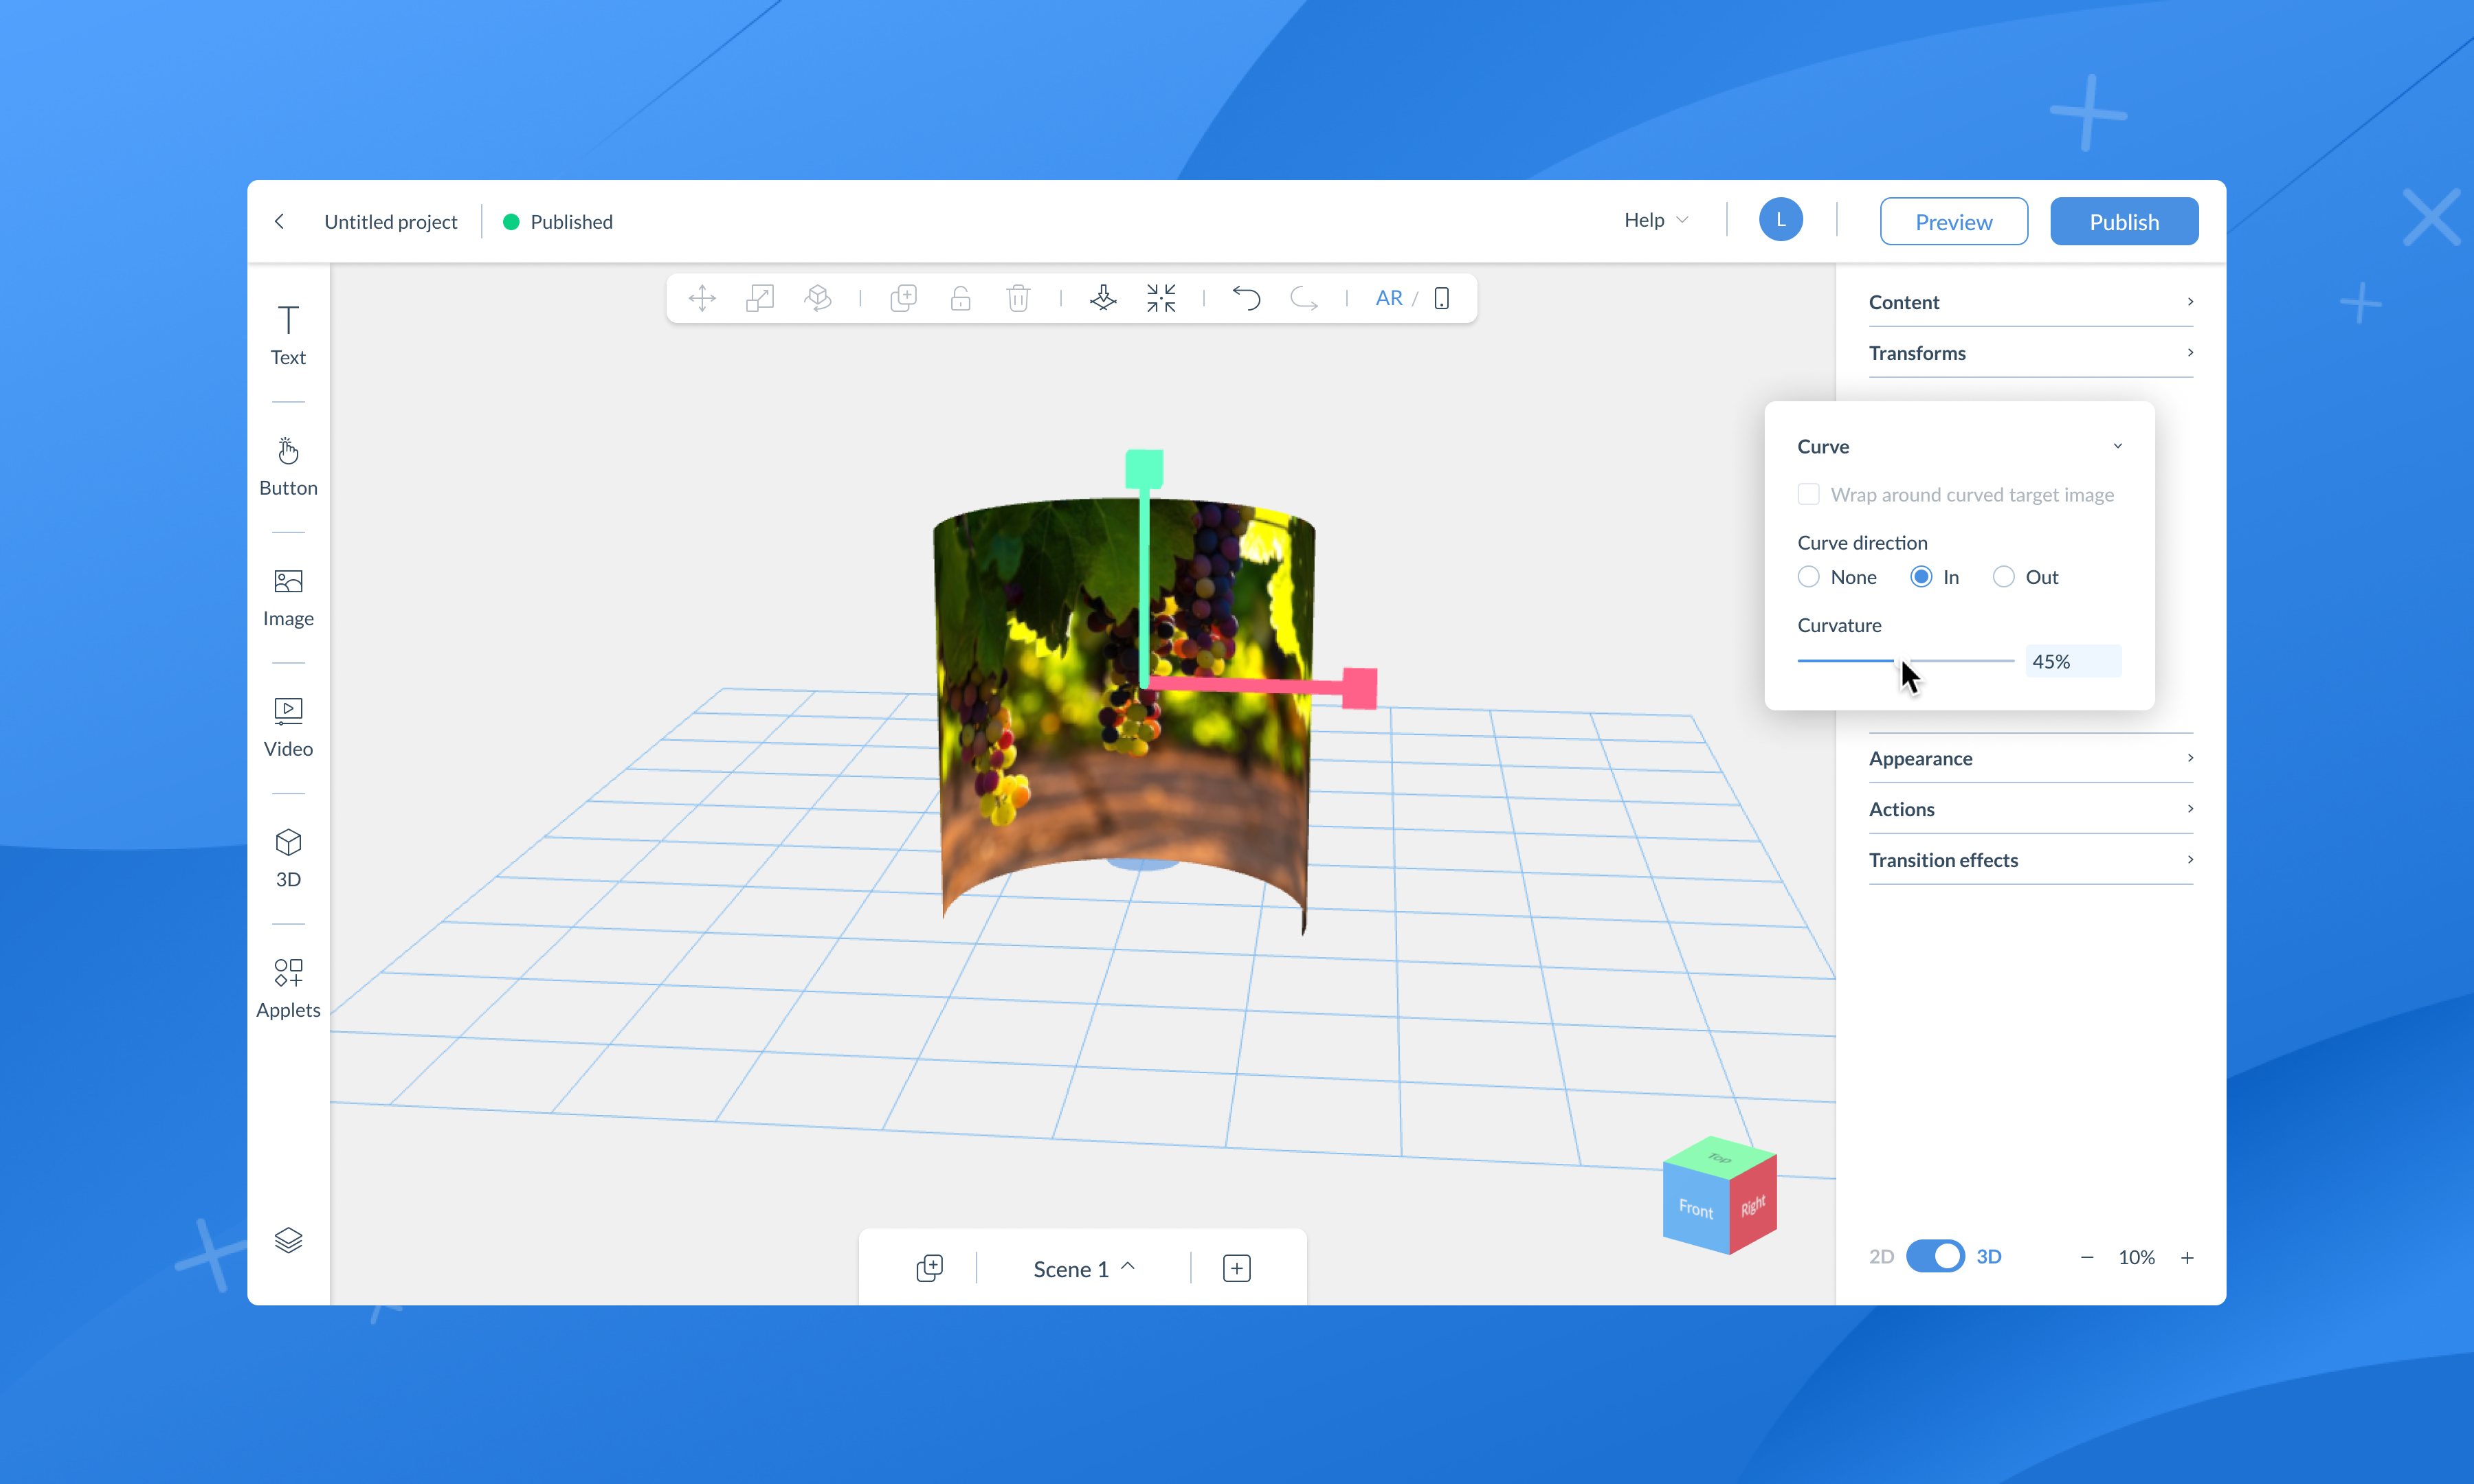
Task: Undo the last action
Action: click(x=1246, y=298)
